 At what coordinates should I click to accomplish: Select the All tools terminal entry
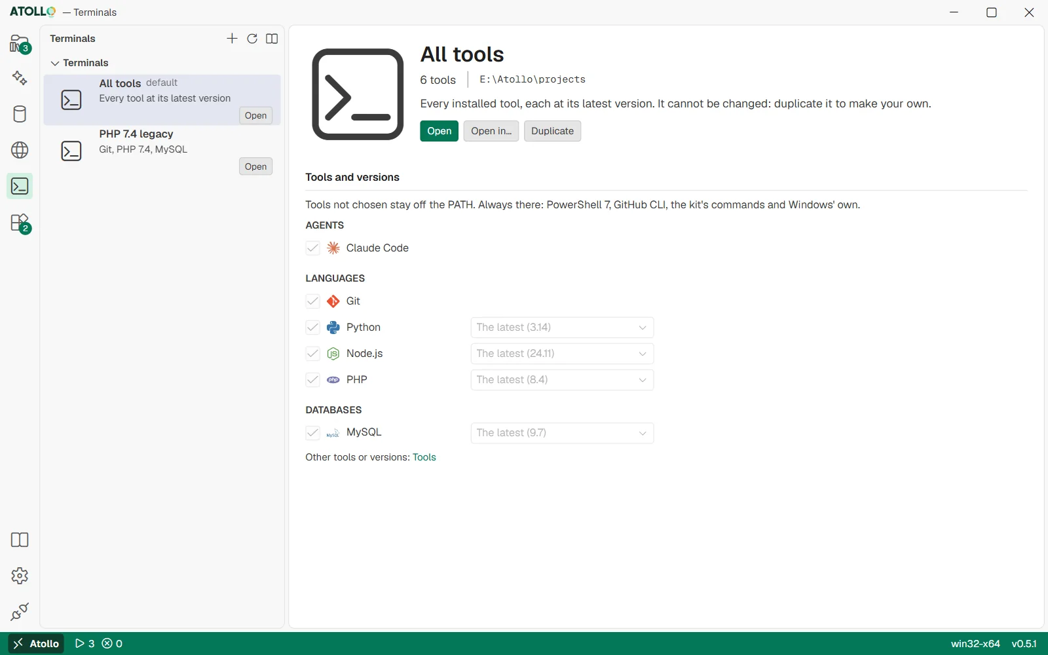pyautogui.click(x=162, y=100)
